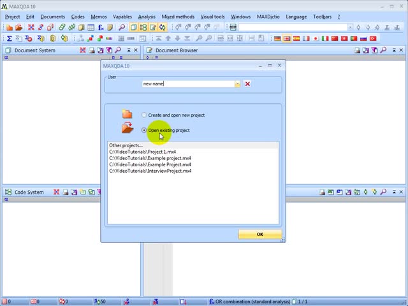Screen dimensions: 408x306
Task: Click OK in the MAXQDA 10 dialog
Action: click(x=260, y=234)
